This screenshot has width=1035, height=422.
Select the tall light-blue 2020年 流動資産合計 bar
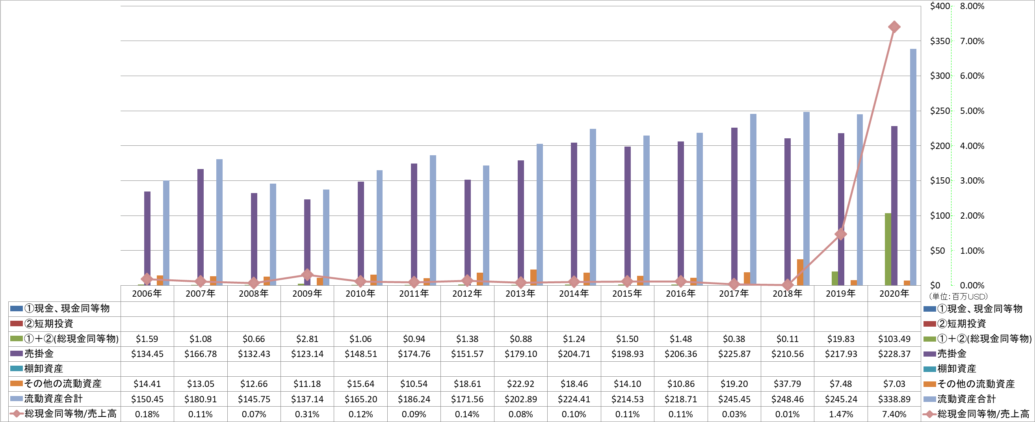coord(913,167)
